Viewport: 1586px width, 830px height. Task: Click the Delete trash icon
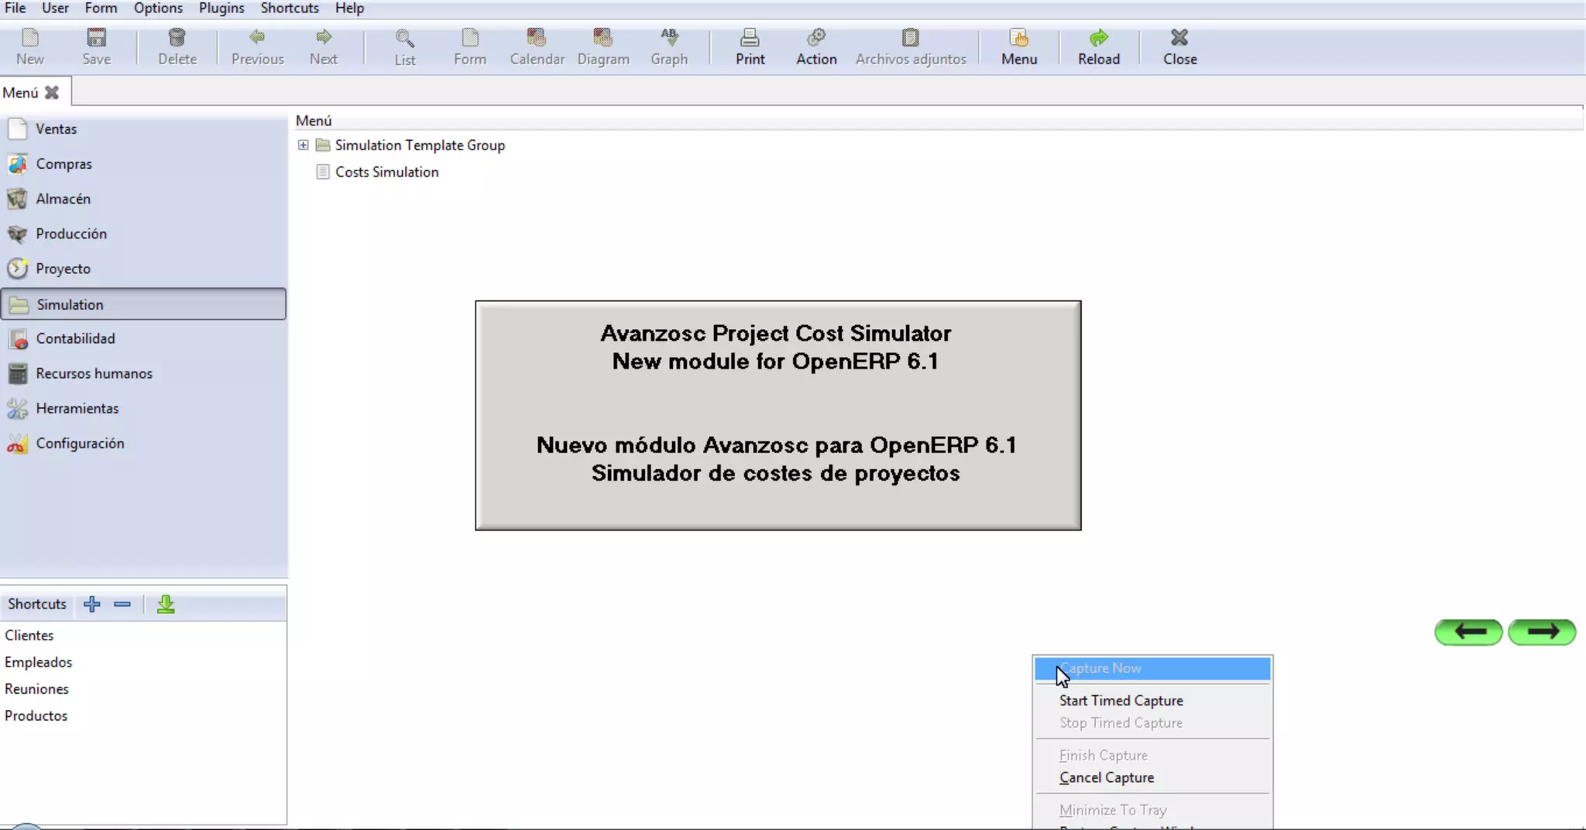(177, 46)
